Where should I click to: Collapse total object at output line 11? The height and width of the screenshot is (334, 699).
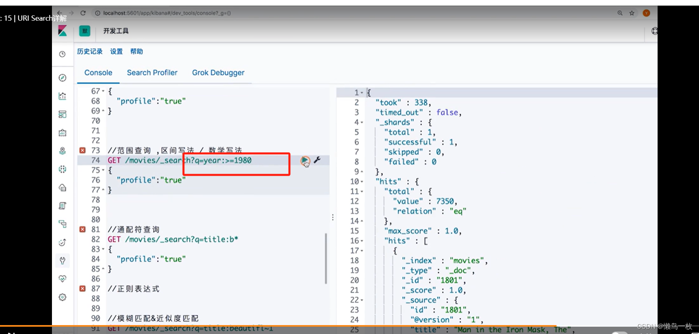click(x=362, y=192)
